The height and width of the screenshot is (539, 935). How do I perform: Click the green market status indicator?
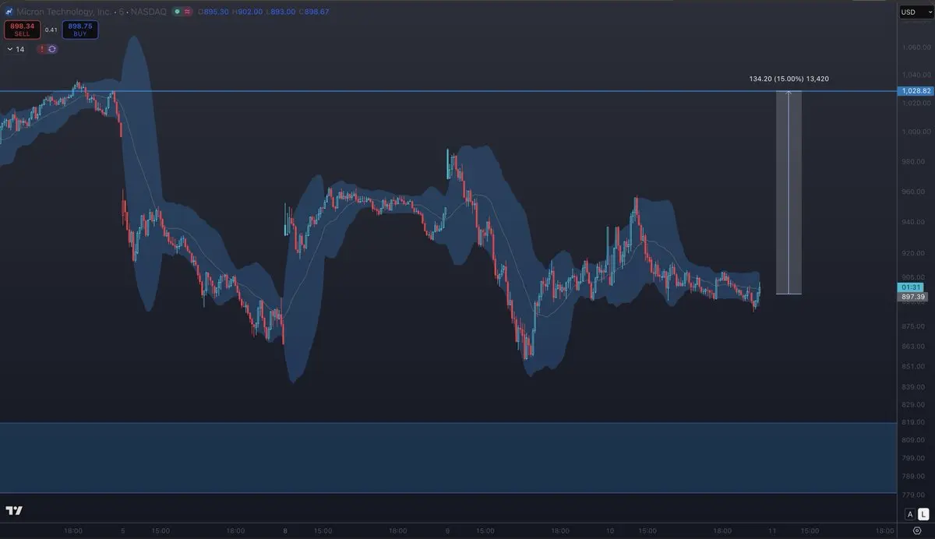pyautogui.click(x=178, y=12)
